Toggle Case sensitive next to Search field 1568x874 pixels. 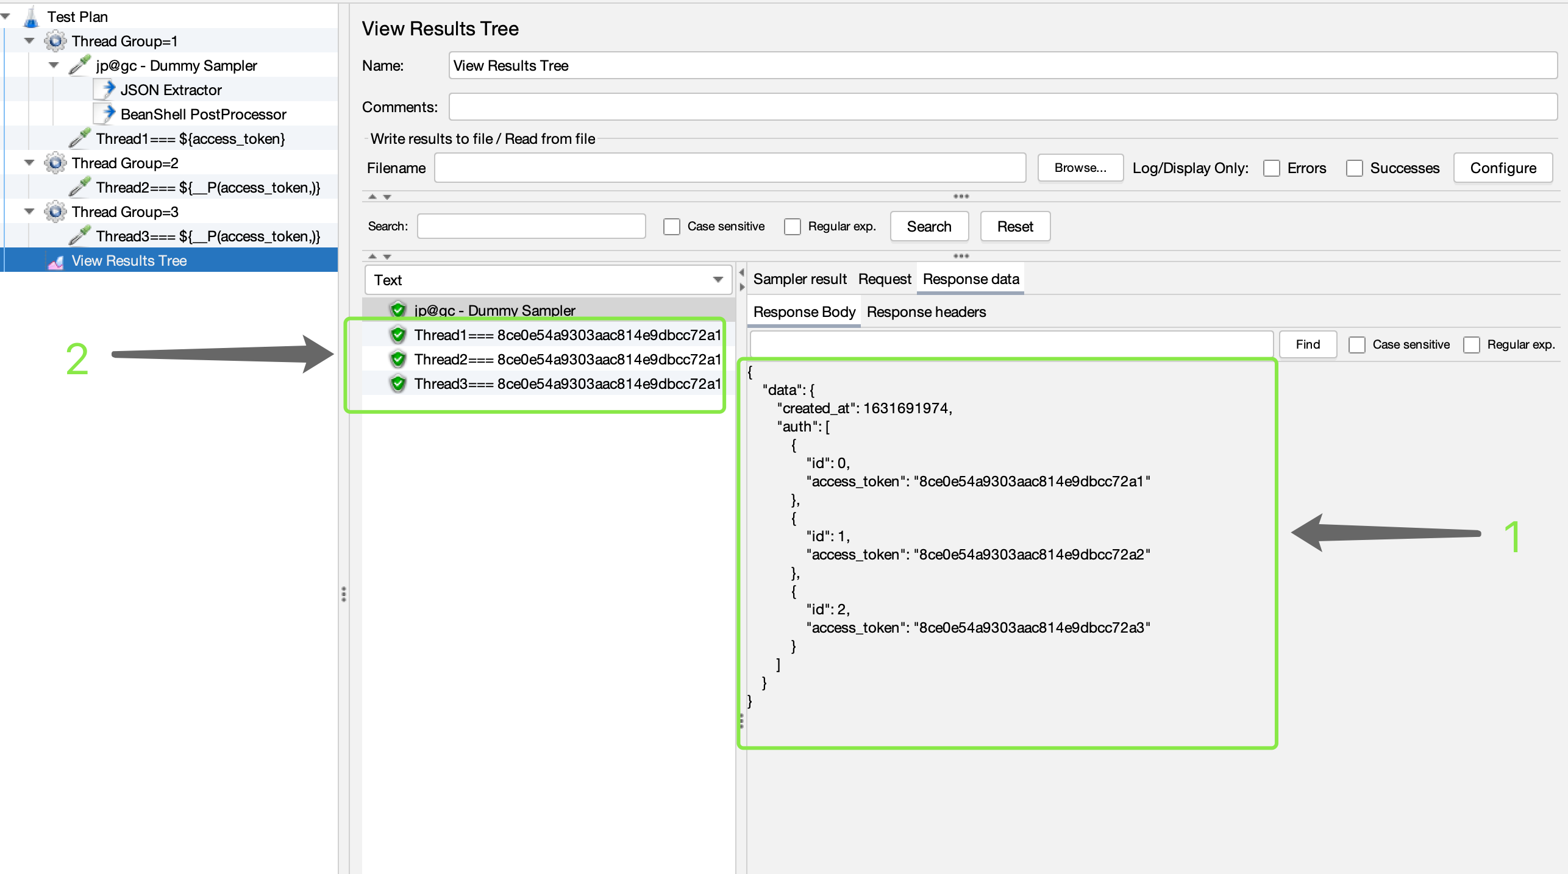(671, 227)
